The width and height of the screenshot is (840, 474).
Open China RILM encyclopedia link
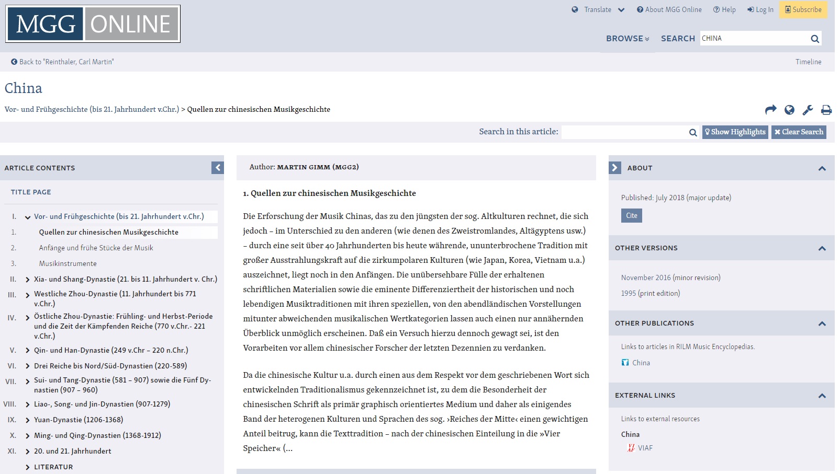641,363
